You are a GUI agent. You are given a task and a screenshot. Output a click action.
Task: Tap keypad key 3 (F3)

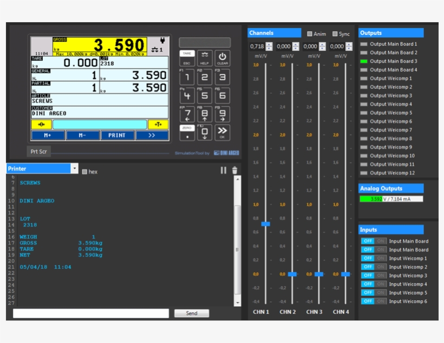tap(223, 76)
